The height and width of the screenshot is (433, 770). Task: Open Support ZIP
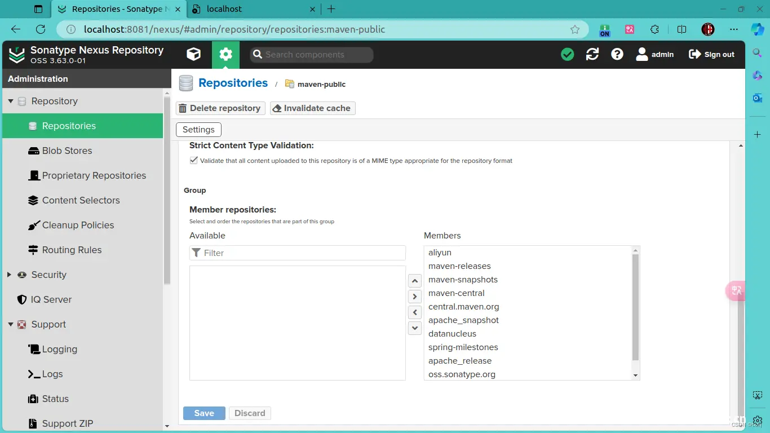(x=82, y=423)
